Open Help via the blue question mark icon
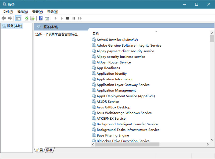 pos(40,18)
